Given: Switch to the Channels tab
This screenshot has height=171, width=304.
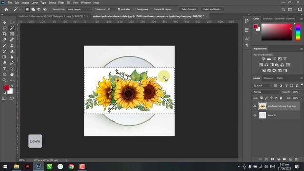Looking at the screenshot, I should tap(268, 78).
